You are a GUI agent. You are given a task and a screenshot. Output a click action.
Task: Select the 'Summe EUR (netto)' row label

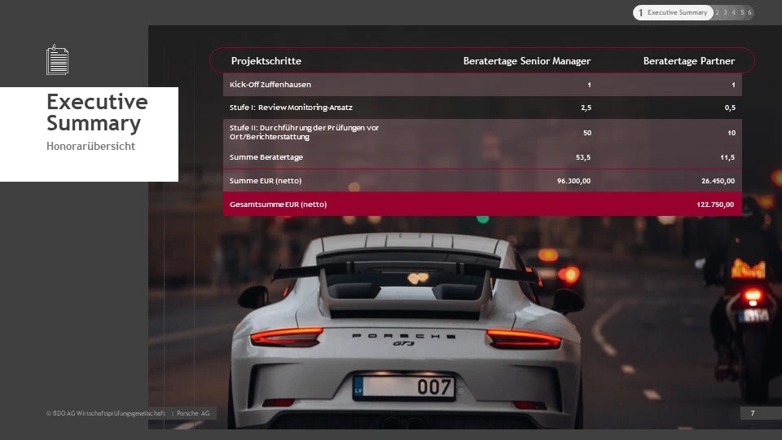(x=266, y=181)
